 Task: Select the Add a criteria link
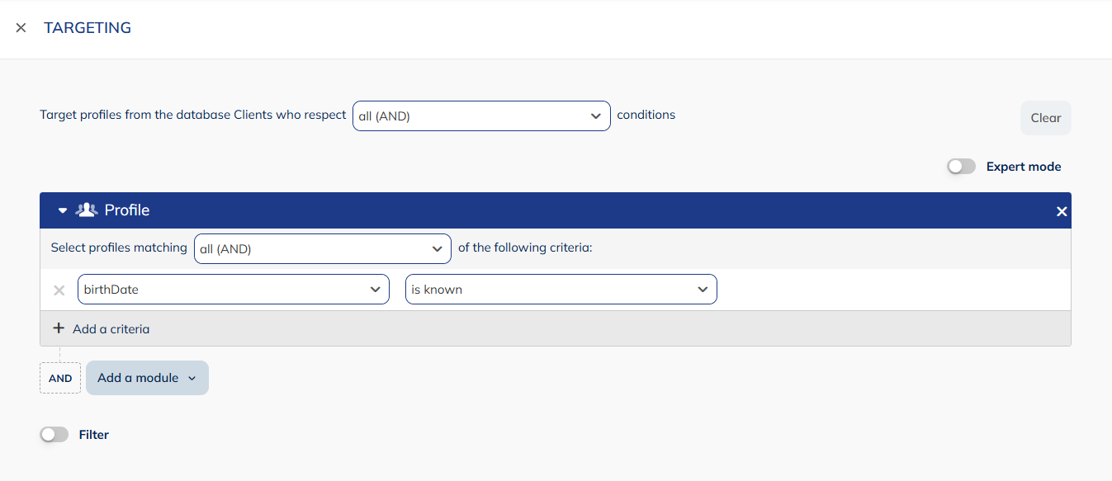[x=109, y=328]
